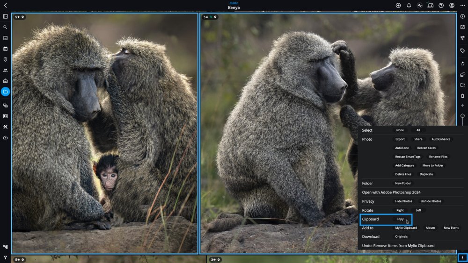Select the baboon family photo with baby
The height and width of the screenshot is (263, 468).
(105, 133)
